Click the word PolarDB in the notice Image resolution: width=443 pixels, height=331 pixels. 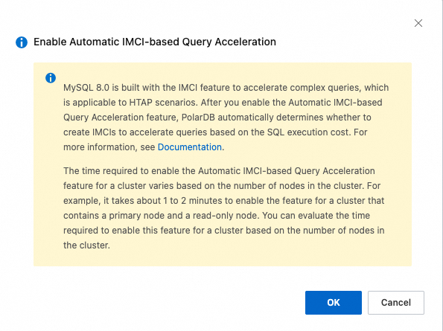(198, 117)
